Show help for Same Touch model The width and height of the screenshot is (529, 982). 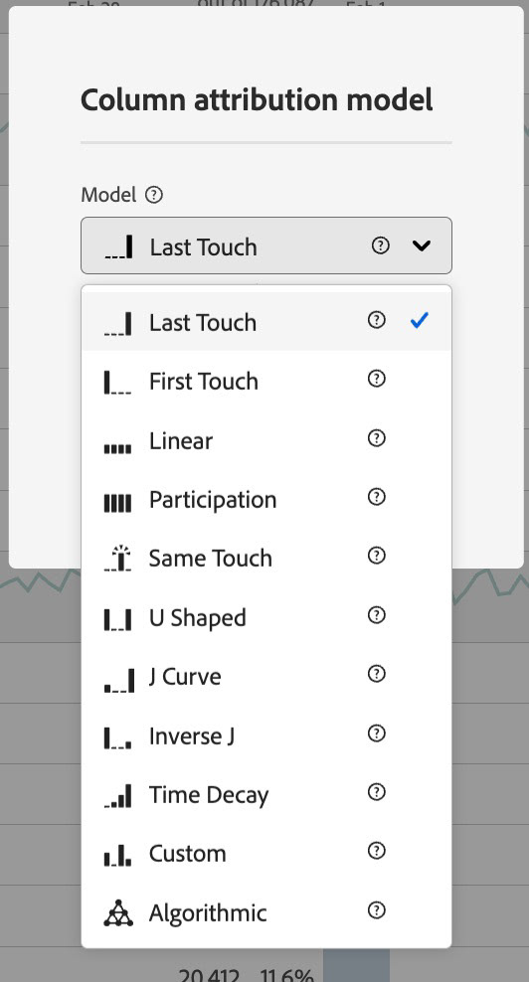(x=376, y=556)
